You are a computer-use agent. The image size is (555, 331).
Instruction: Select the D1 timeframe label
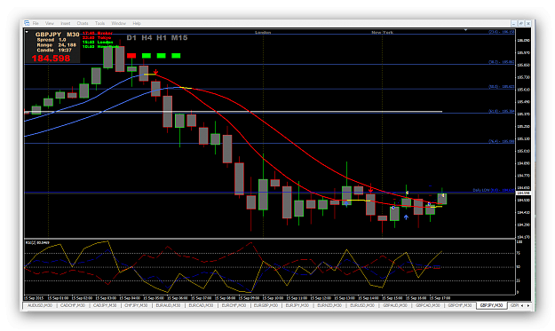coord(131,37)
